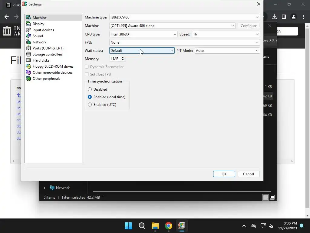Open Input devices settings category
This screenshot has width=310, height=233.
(x=43, y=30)
